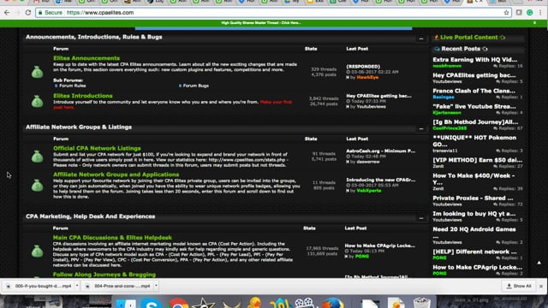The width and height of the screenshot is (548, 308).
Task: Open the Cyberduck duck icon in dock
Action: [x=255, y=303]
